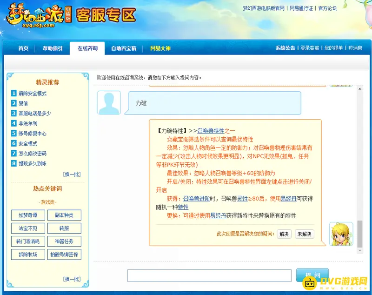The image size is (372, 295).
Task: Open the 灵性 link in reply
Action: tap(242, 199)
